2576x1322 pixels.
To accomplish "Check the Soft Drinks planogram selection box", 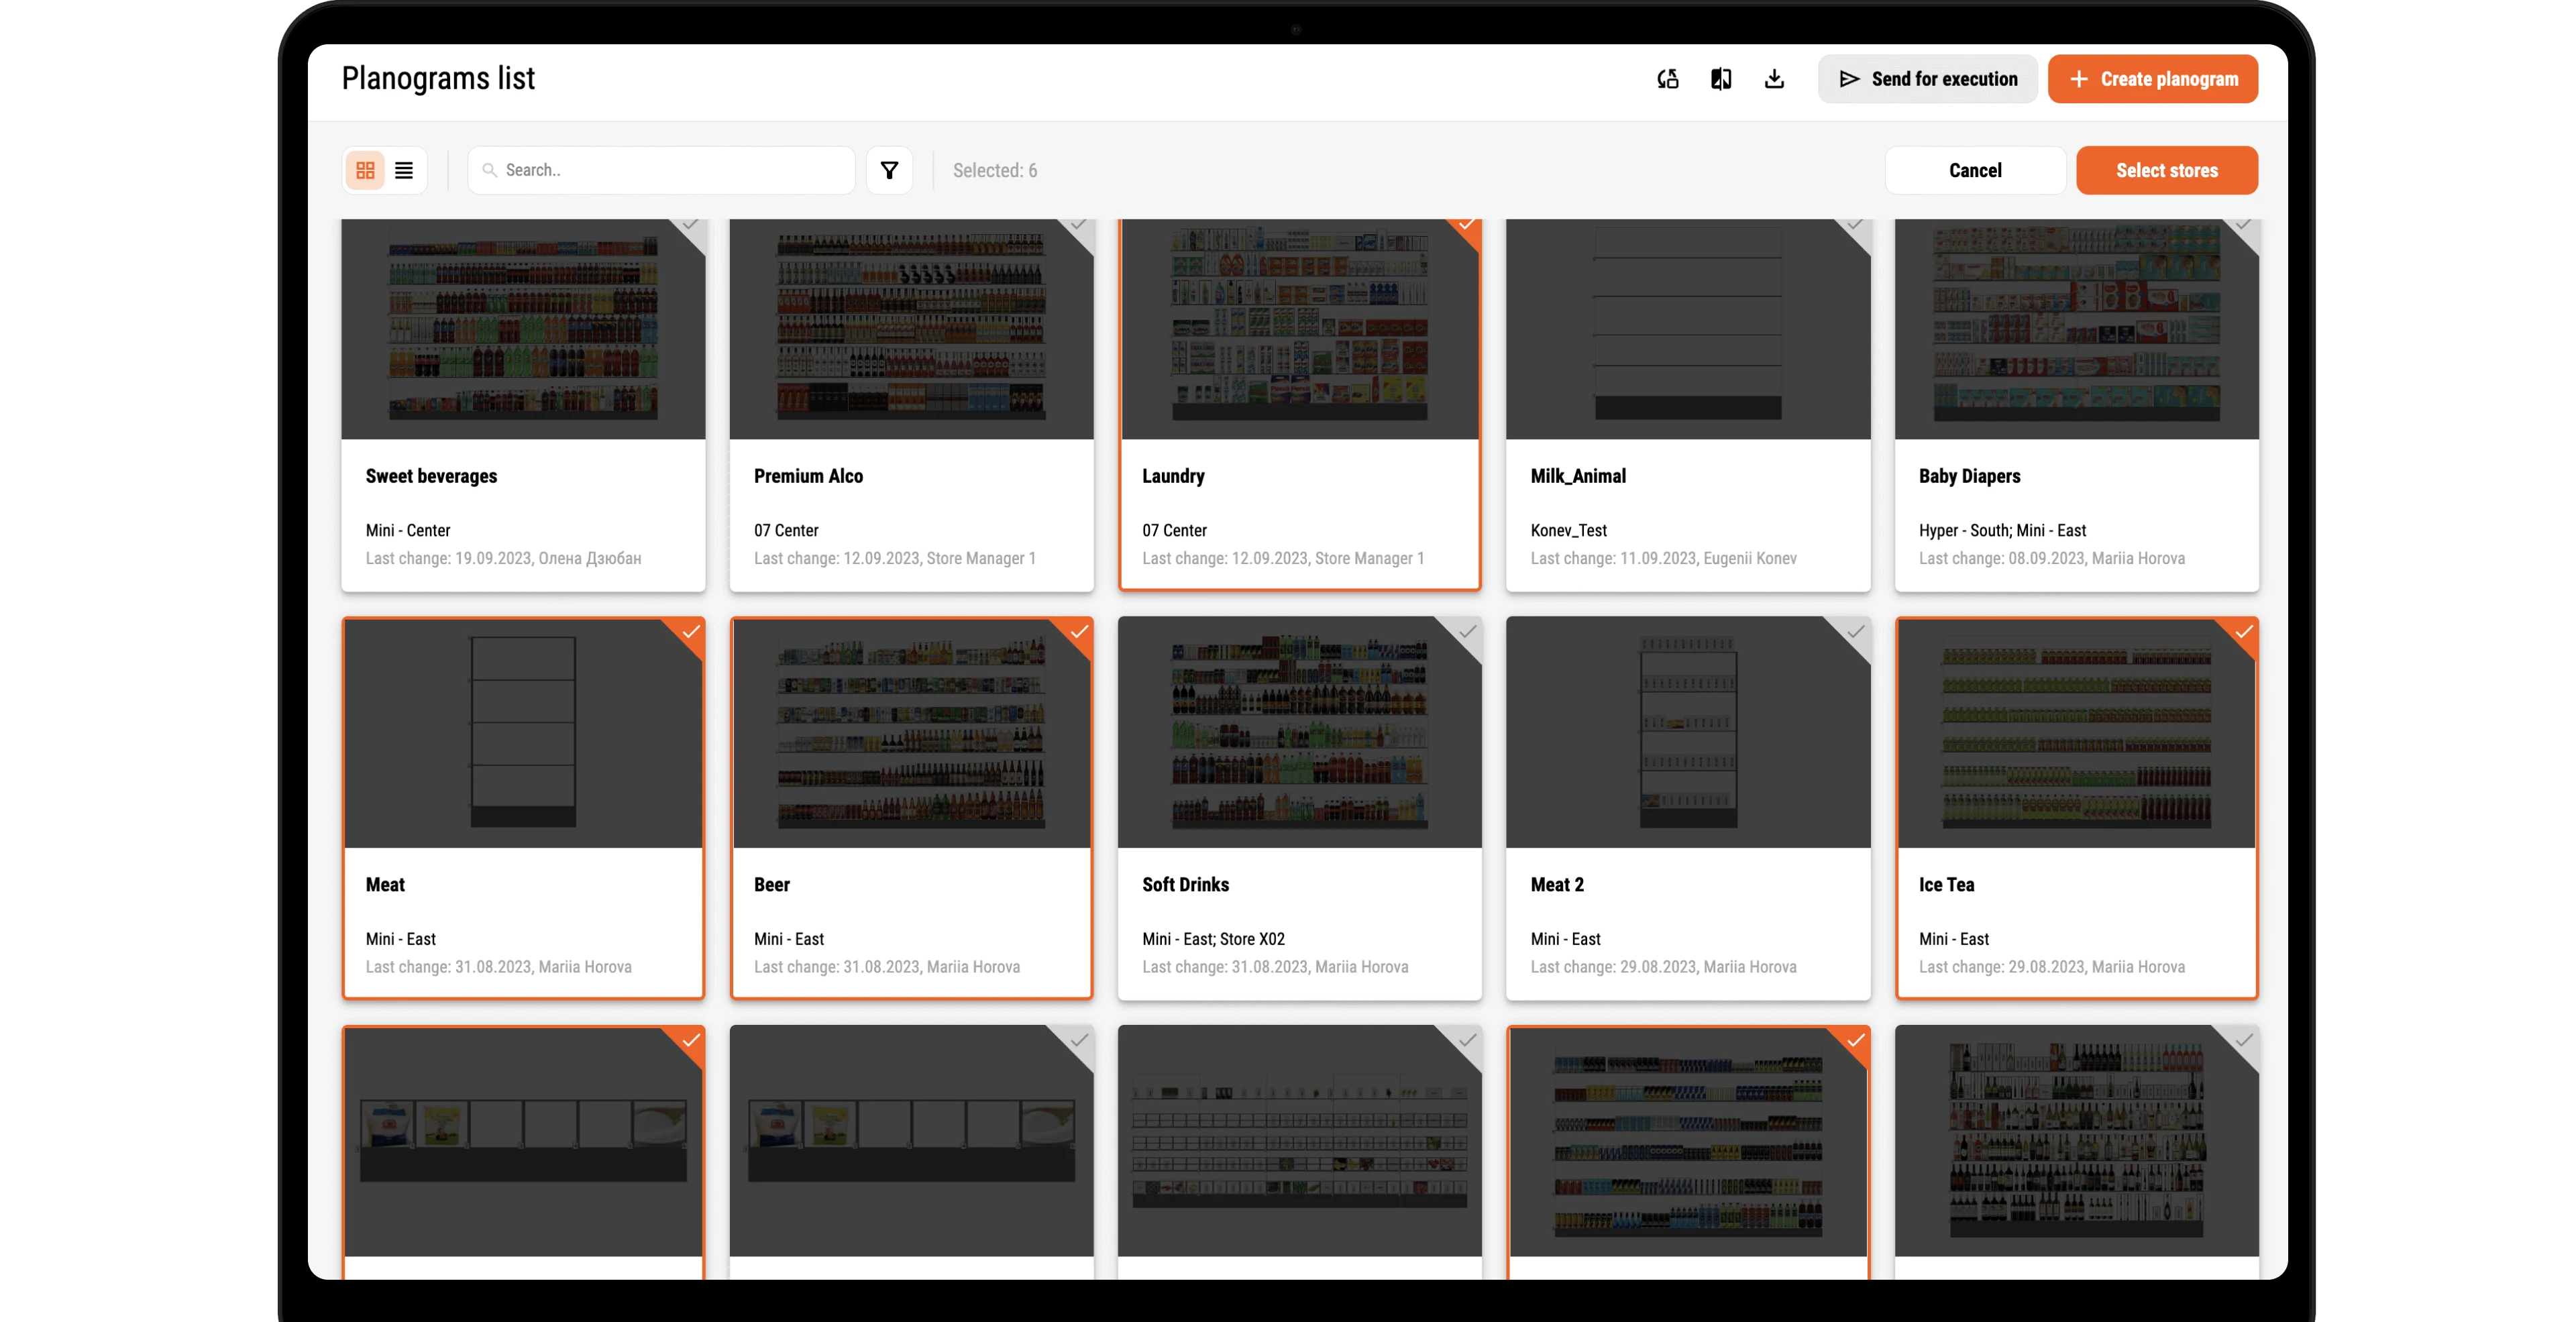I will [x=1466, y=632].
